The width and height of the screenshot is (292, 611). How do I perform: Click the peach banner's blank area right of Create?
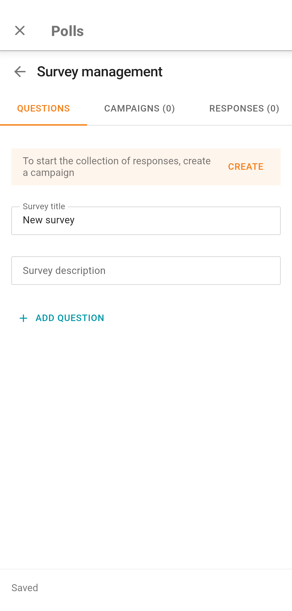[274, 167]
